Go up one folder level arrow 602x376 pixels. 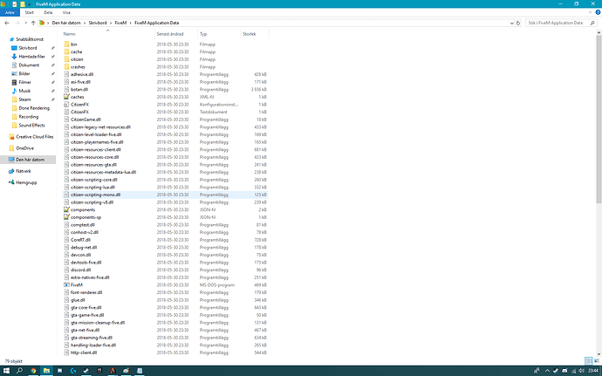[33, 23]
